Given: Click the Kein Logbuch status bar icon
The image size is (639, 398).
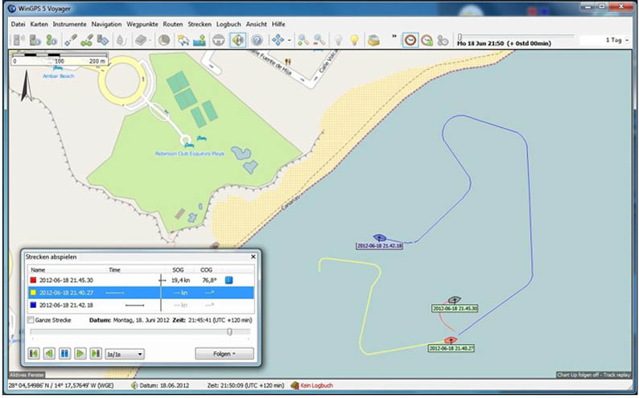Looking at the screenshot, I should [x=295, y=386].
